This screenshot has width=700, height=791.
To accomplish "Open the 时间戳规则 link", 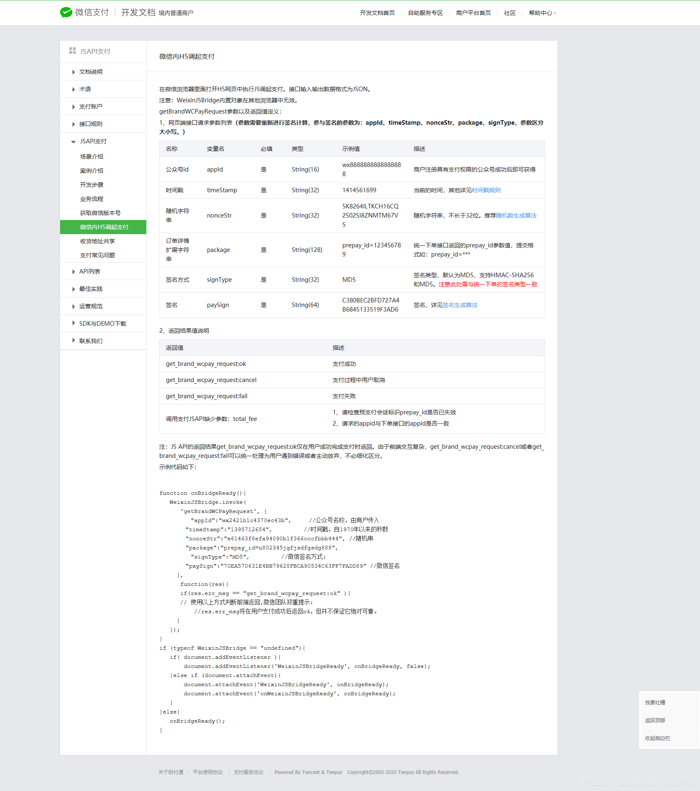I will 486,190.
